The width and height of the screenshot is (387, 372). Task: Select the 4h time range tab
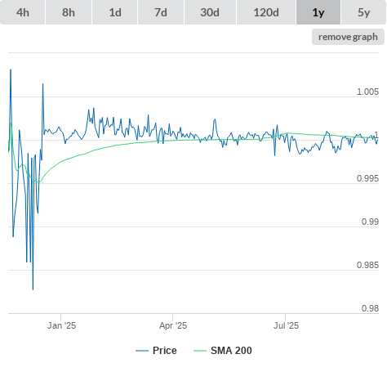tap(23, 12)
